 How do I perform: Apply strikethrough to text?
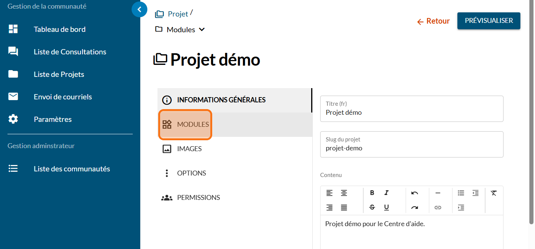click(372, 207)
